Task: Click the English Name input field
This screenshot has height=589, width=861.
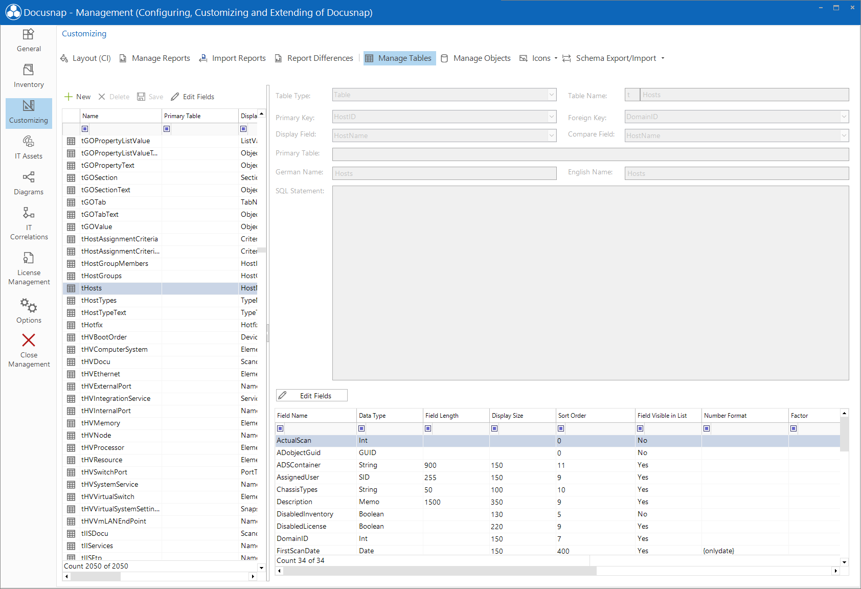Action: pyautogui.click(x=737, y=173)
